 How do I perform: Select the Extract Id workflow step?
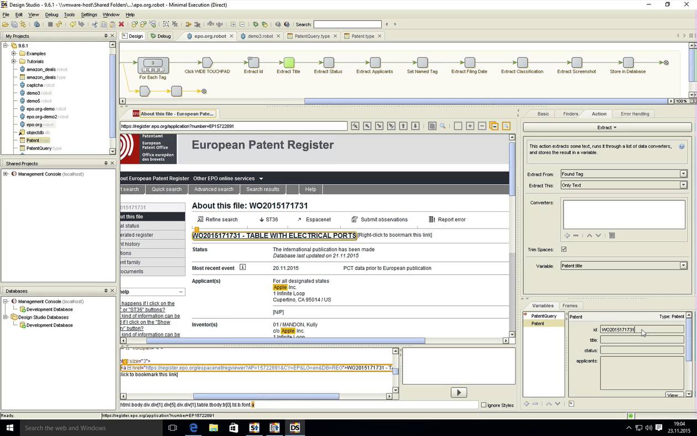[253, 63]
